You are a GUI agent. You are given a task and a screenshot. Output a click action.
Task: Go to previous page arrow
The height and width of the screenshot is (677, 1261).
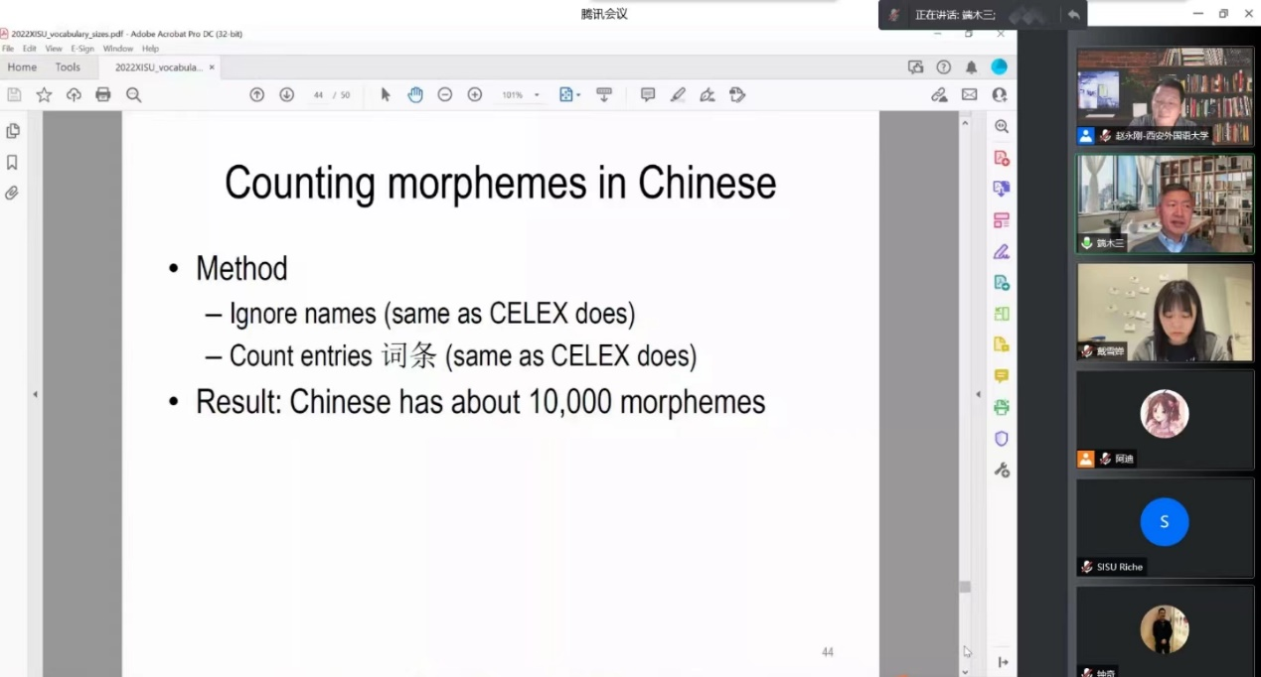pos(256,95)
